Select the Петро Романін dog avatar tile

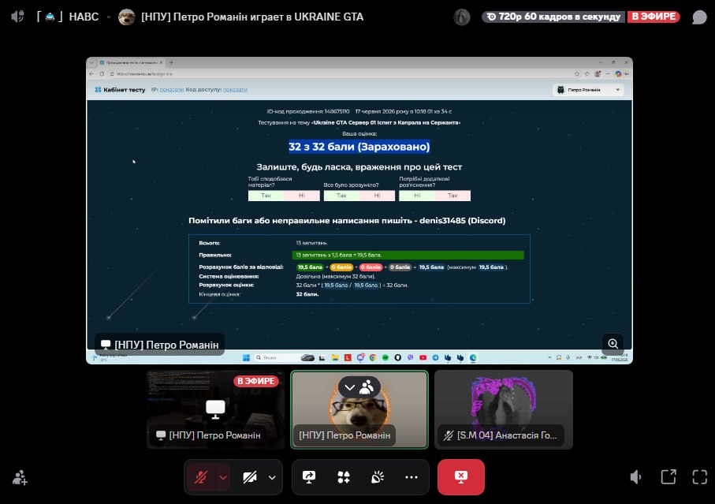[359, 409]
